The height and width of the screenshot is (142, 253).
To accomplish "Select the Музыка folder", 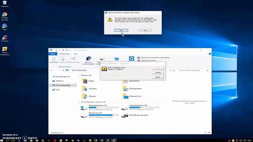I will point(89,96).
